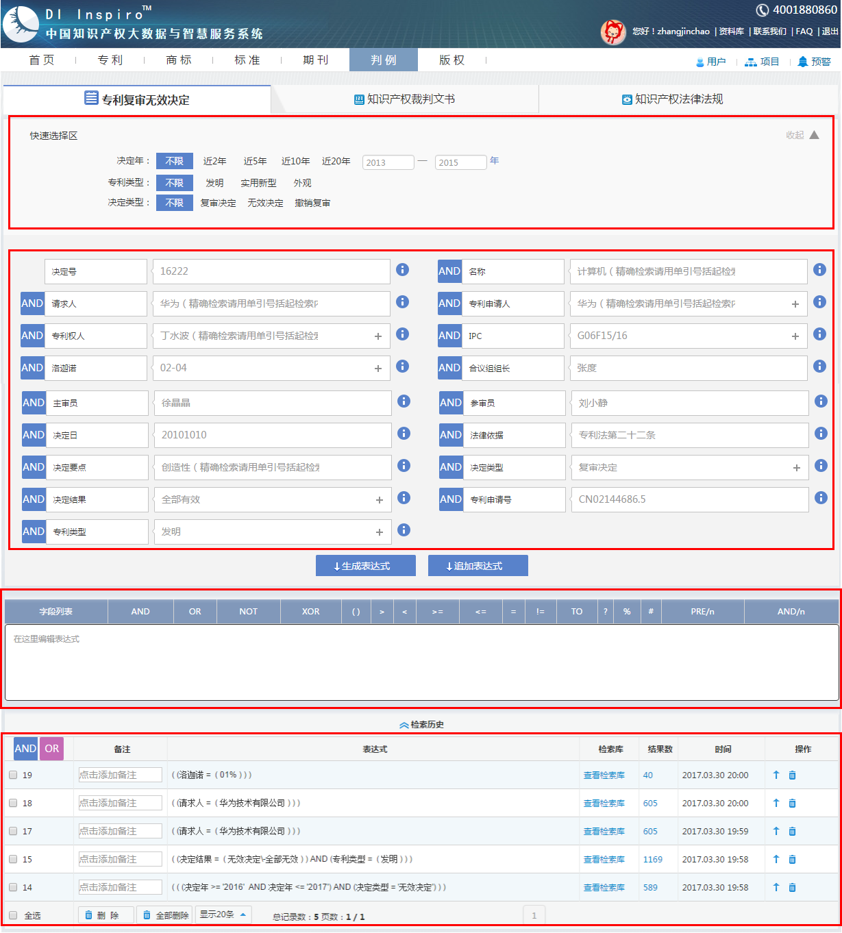Viewport: 842px width, 933px height.
Task: Click the 生成表达式 button
Action: point(365,566)
